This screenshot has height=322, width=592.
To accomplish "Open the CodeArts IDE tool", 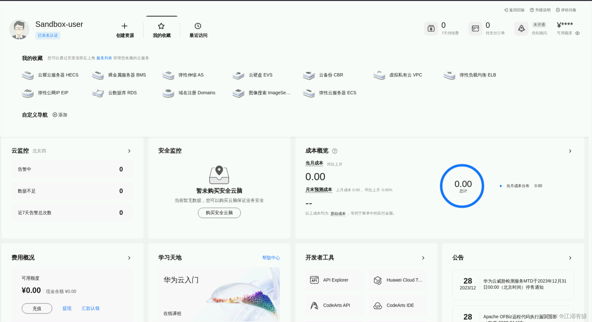I will point(398,305).
